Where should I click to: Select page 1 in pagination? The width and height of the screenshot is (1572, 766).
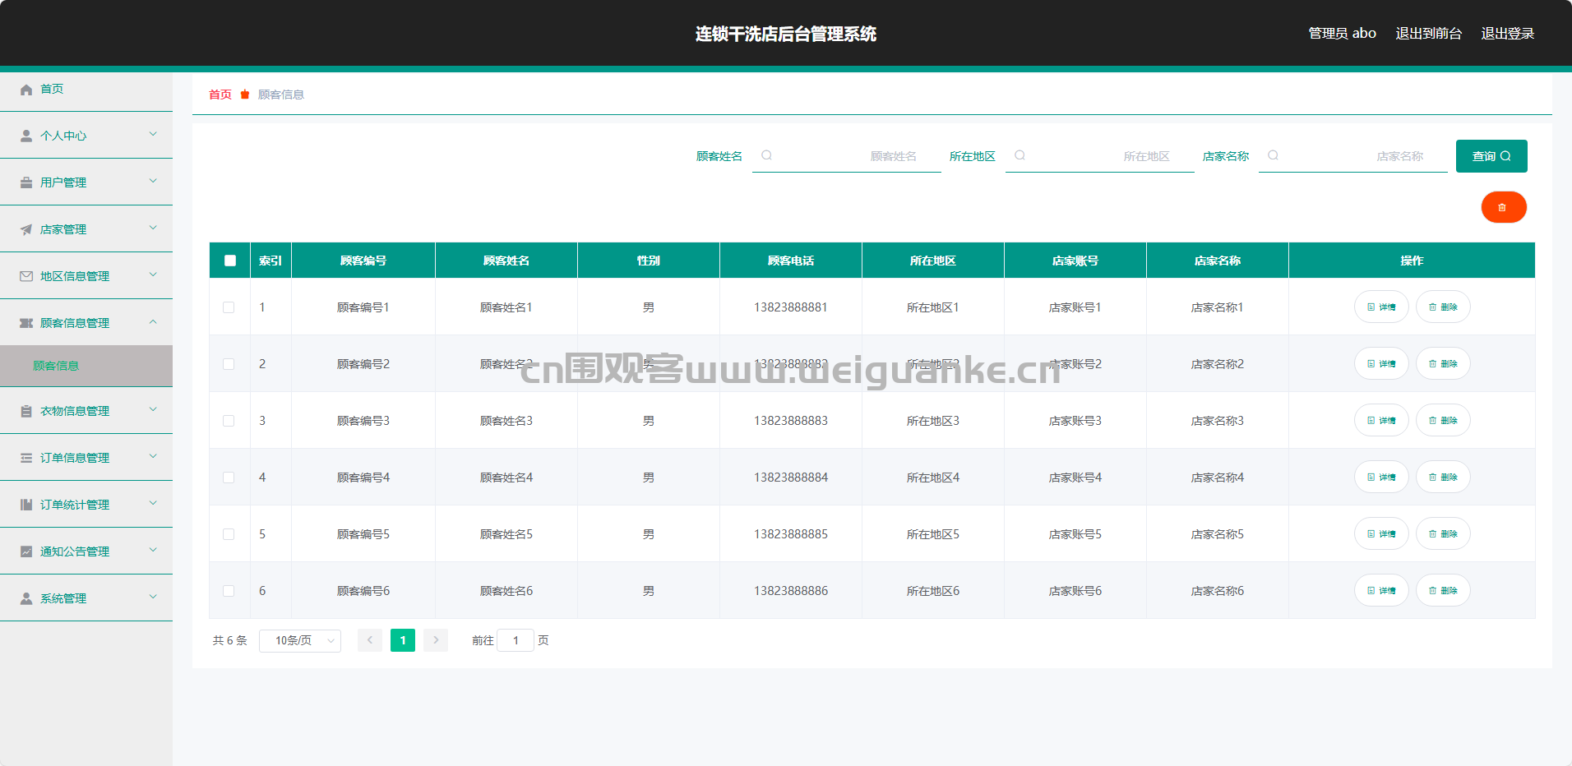[403, 640]
